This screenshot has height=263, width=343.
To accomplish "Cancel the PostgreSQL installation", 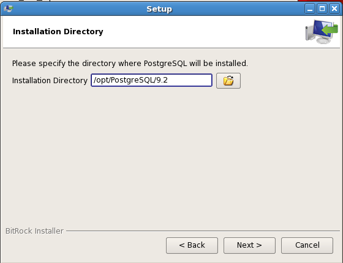I will [x=307, y=245].
